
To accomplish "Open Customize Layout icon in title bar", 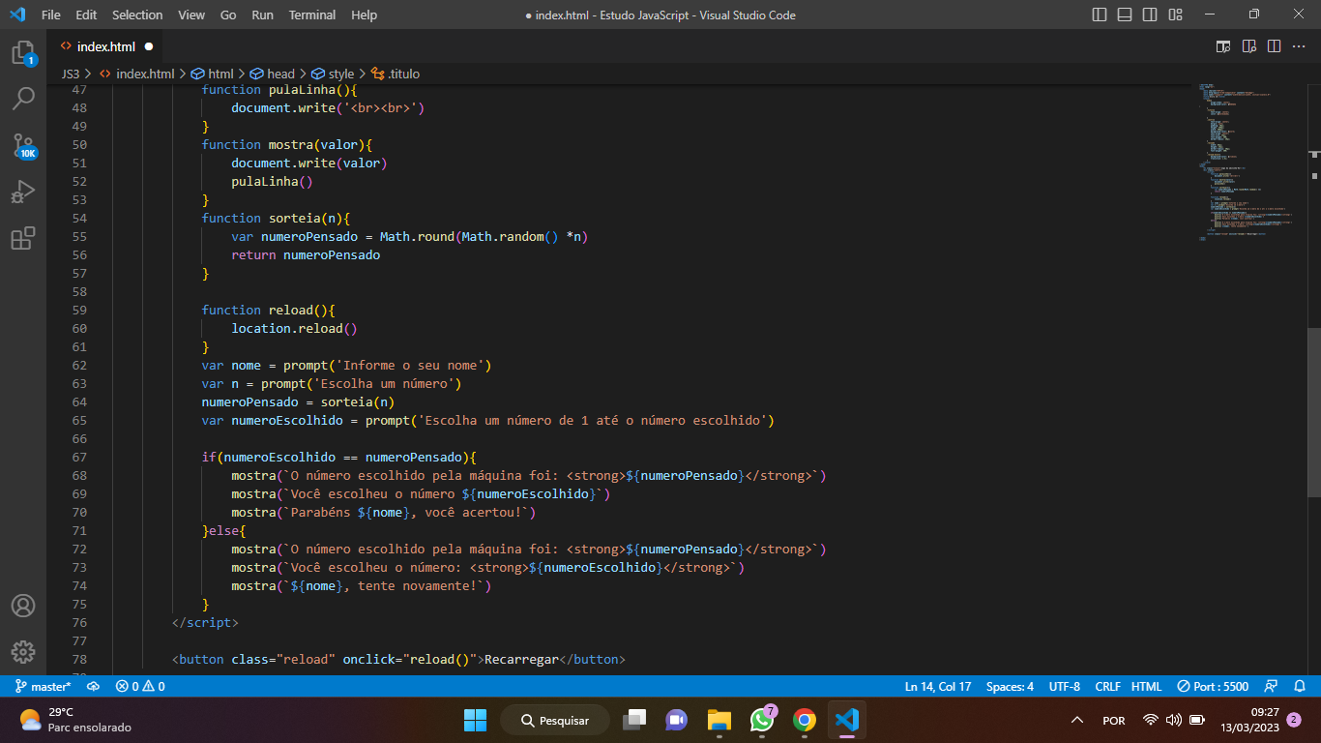I will 1175,15.
